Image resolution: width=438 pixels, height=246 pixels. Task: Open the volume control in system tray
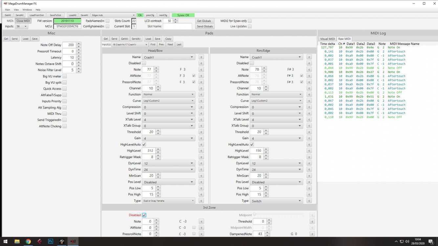(408, 241)
